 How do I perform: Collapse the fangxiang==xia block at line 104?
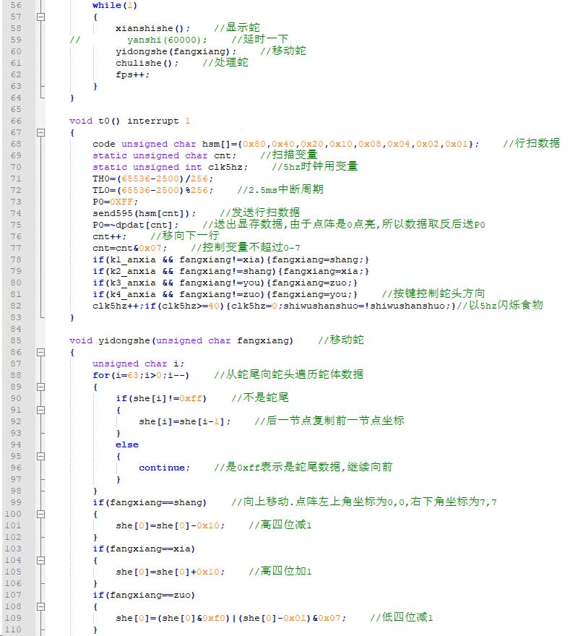[x=41, y=561]
